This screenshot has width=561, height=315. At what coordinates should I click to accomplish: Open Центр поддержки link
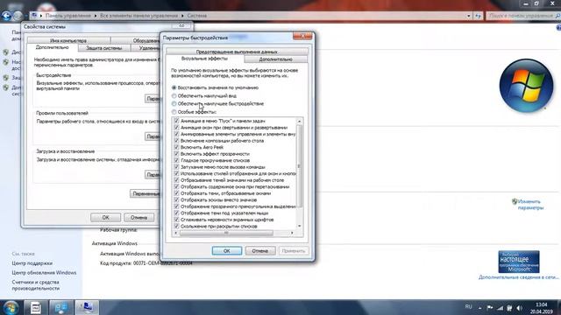point(32,263)
